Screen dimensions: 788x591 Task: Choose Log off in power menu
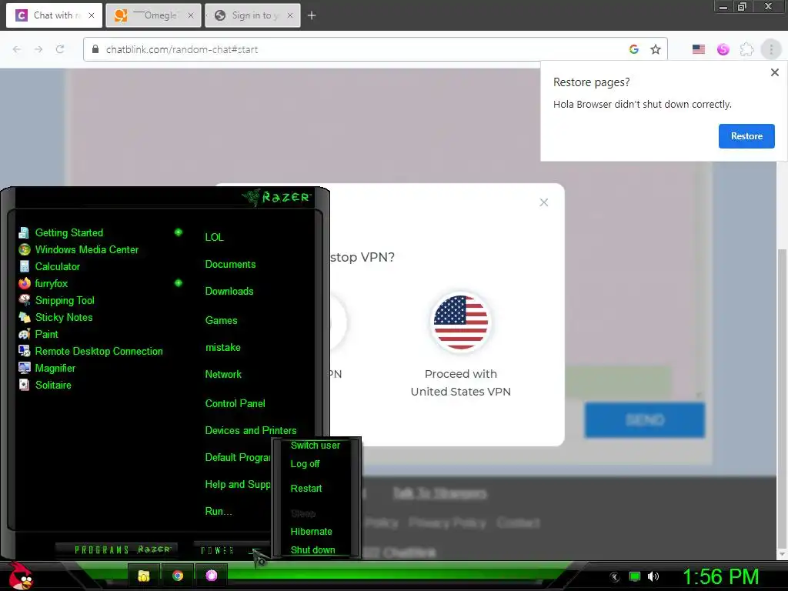point(305,464)
